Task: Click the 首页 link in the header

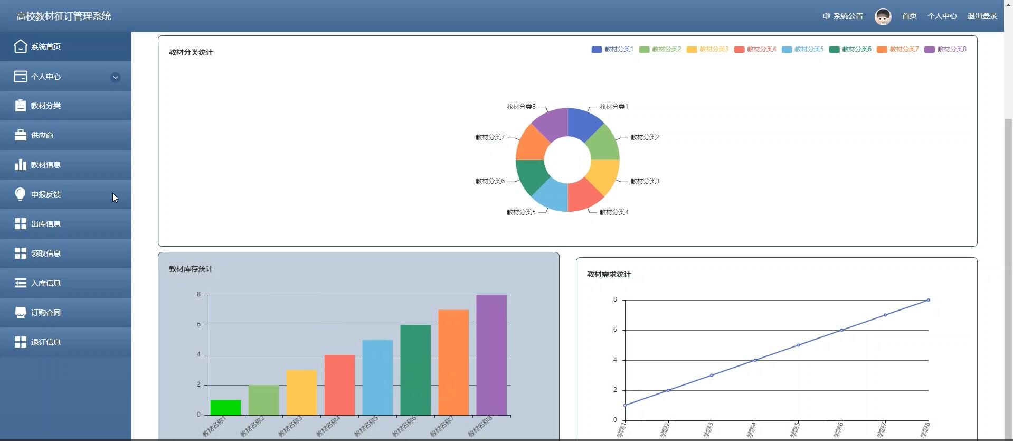Action: [909, 16]
